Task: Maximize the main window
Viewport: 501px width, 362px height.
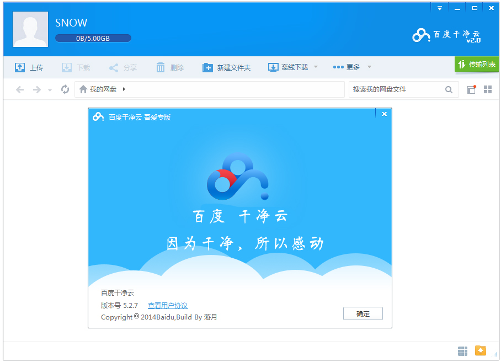Action: (x=475, y=8)
